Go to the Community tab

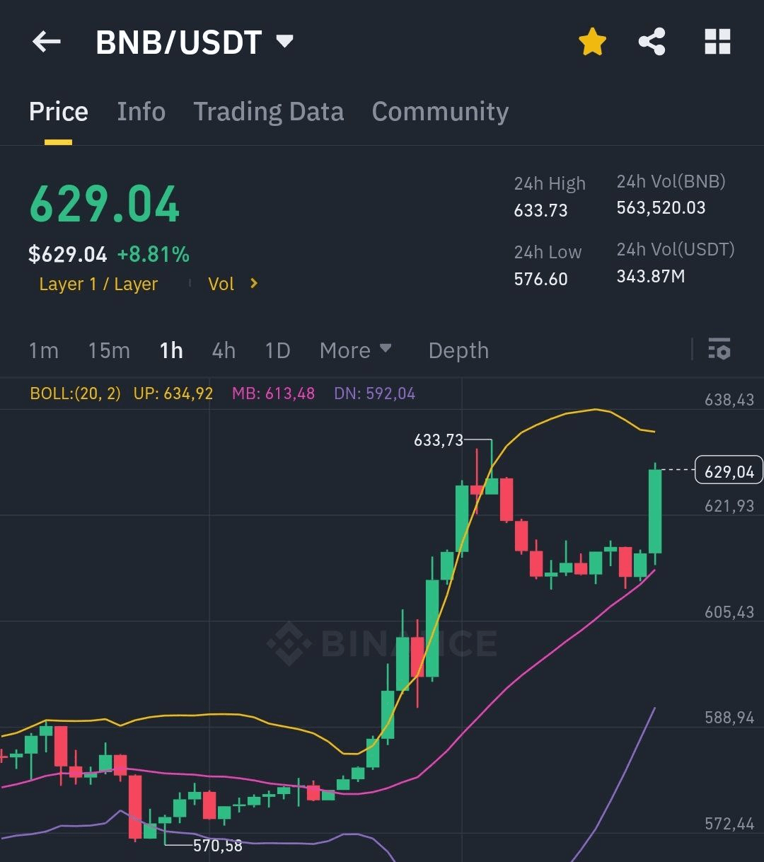click(439, 112)
